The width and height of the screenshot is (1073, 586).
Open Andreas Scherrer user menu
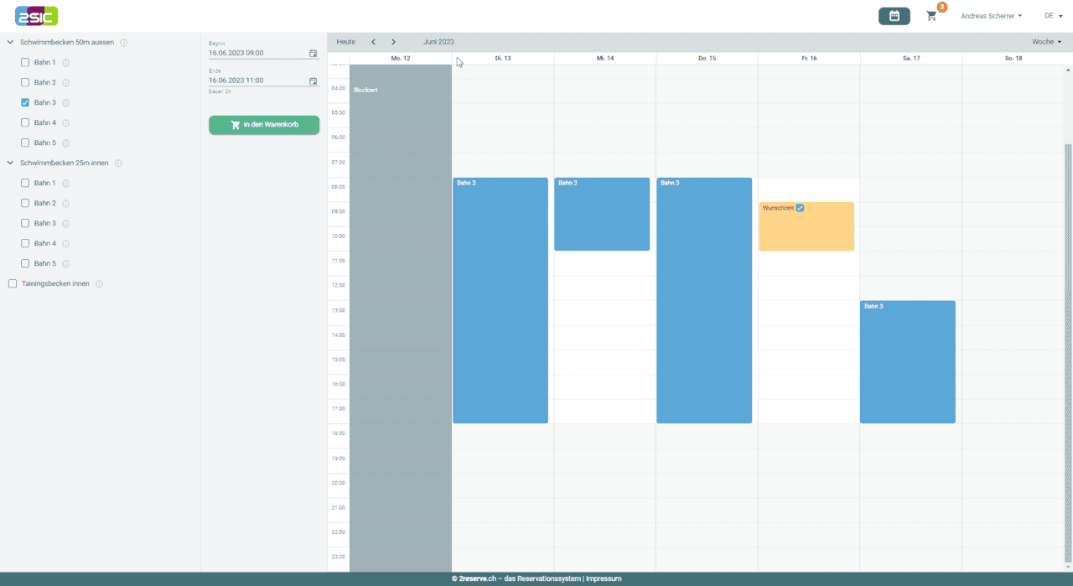[991, 16]
